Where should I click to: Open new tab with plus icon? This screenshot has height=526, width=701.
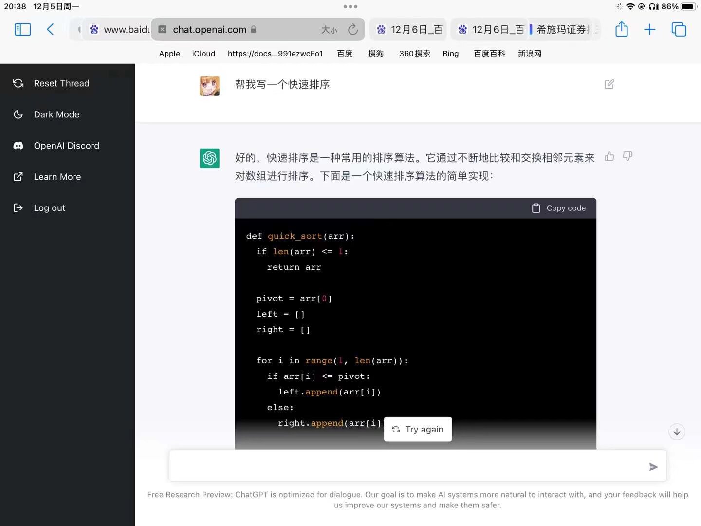tap(649, 30)
